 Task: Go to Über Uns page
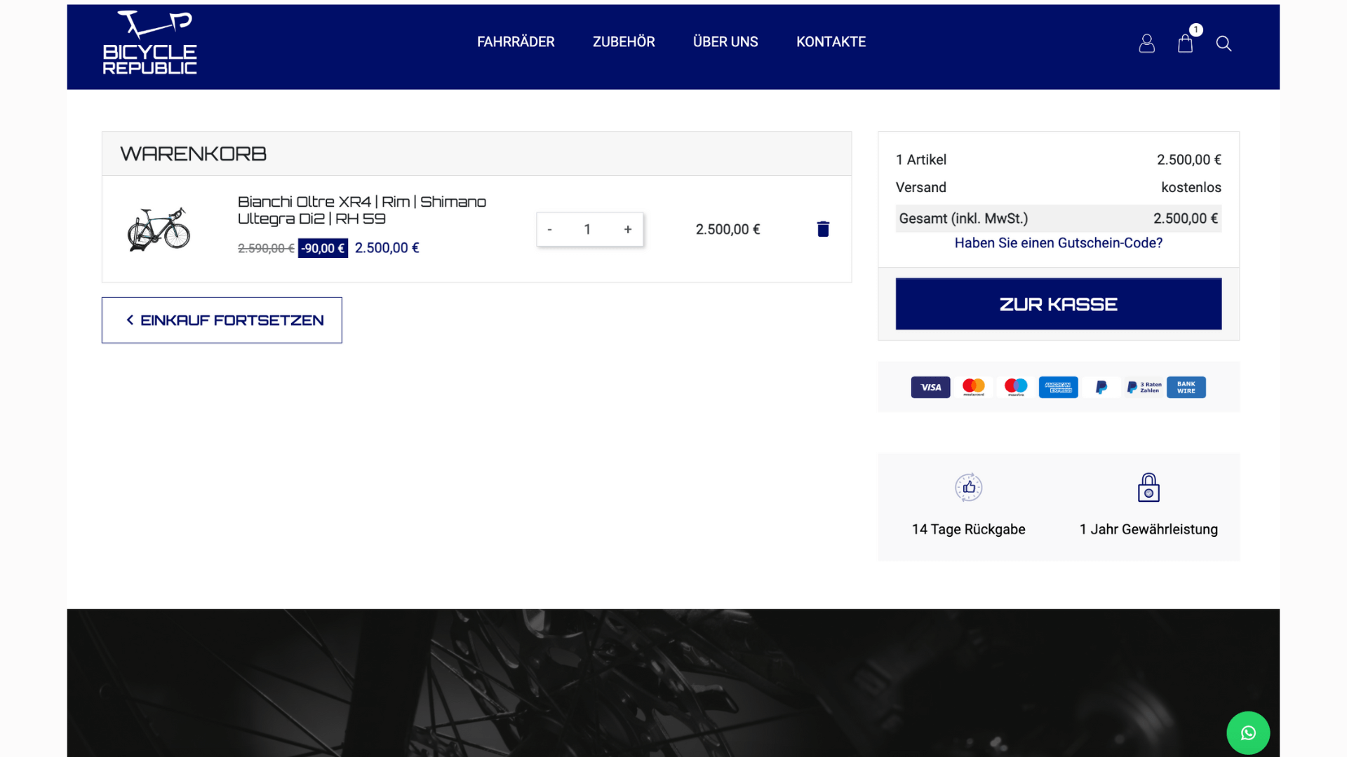pyautogui.click(x=725, y=42)
